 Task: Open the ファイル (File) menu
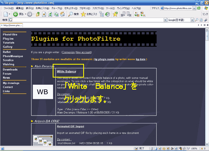[x=8, y=8]
